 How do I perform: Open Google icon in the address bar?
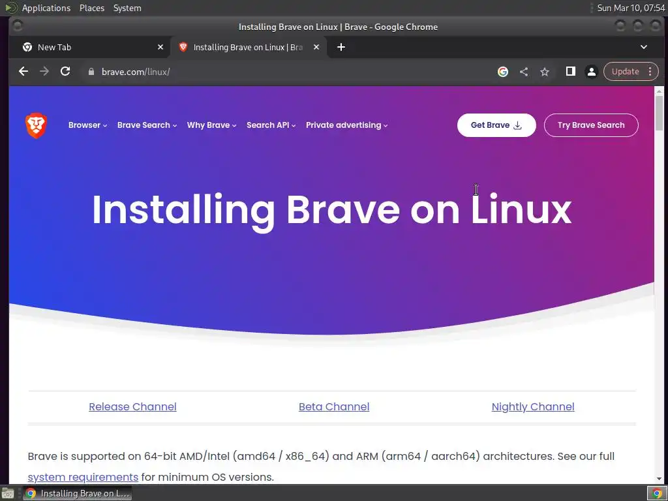503,72
